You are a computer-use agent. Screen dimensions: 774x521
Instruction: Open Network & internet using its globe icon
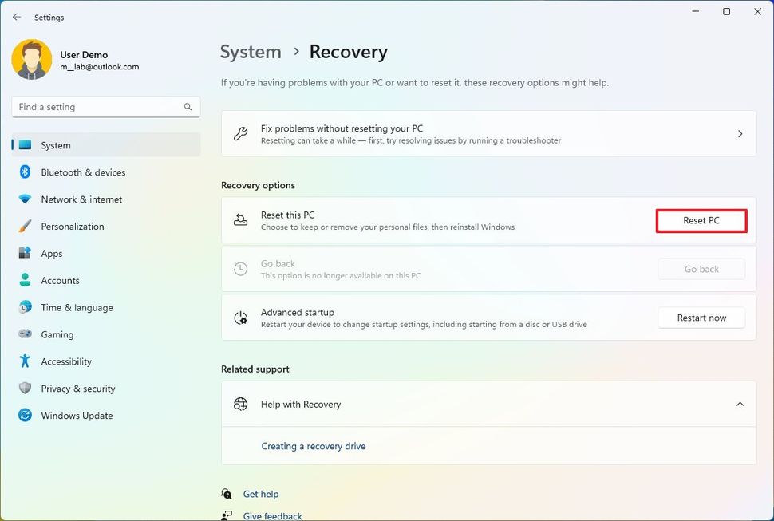coord(25,199)
